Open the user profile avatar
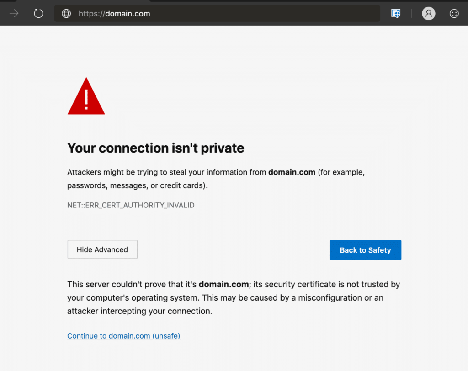468x371 pixels. (x=428, y=14)
